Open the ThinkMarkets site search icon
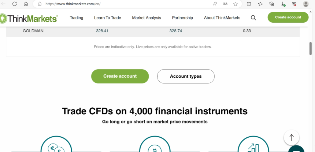This screenshot has width=315, height=152. pyautogui.click(x=253, y=18)
